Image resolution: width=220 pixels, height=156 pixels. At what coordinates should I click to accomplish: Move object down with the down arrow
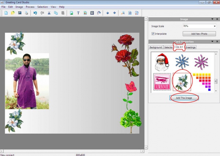click(x=114, y=13)
